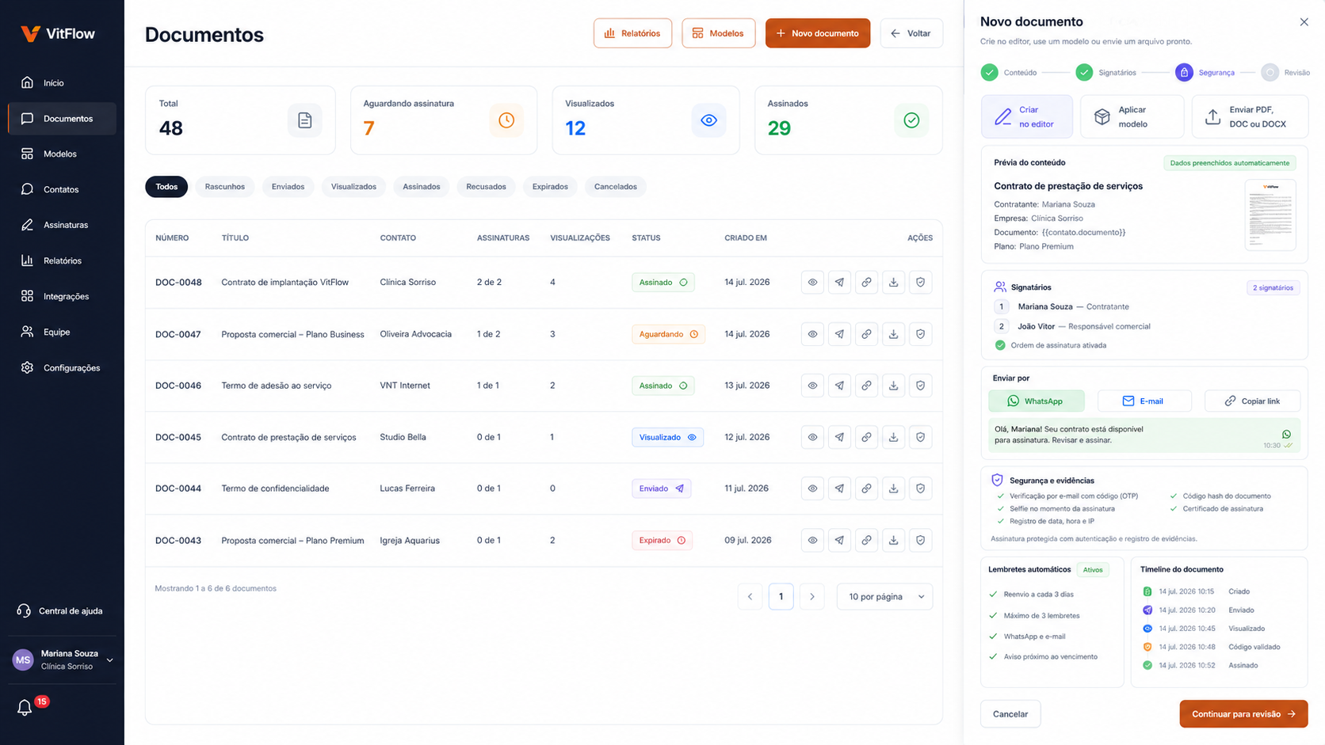1325x745 pixels.
Task: Click eye icon in Visualizados card
Action: pyautogui.click(x=708, y=120)
